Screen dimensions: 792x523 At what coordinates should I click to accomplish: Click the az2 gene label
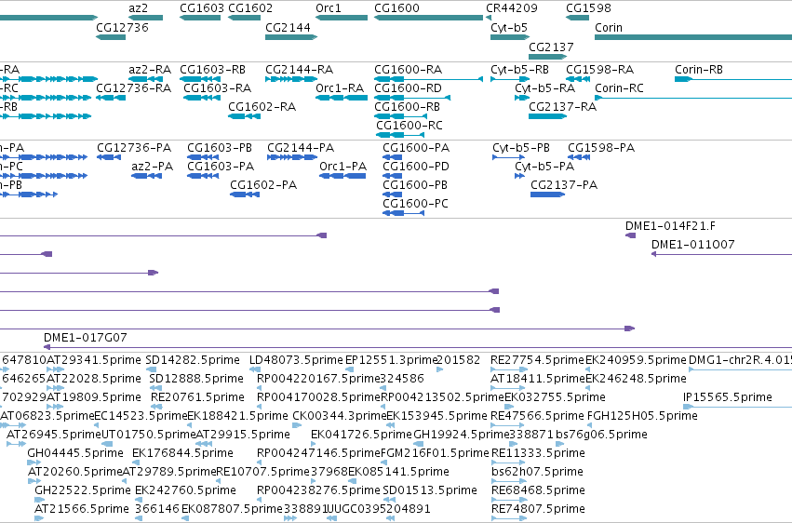tap(139, 8)
